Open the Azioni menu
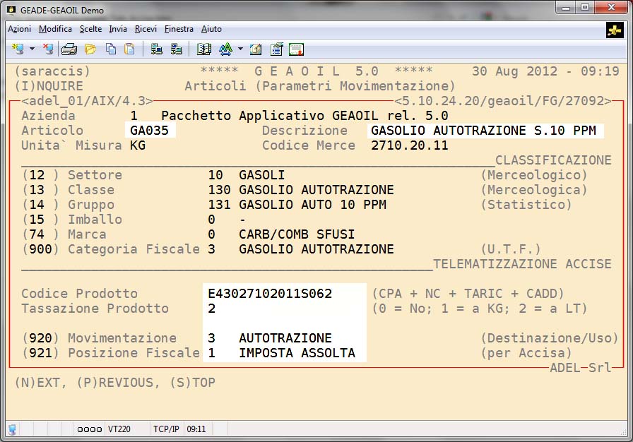633x442 pixels. (x=19, y=29)
